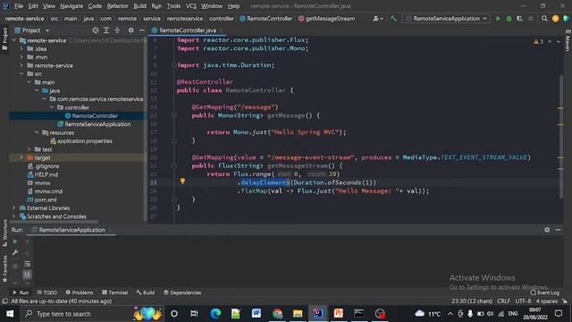This screenshot has width=572, height=322.
Task: Toggle fold of the getMessage method
Action: click(x=174, y=115)
